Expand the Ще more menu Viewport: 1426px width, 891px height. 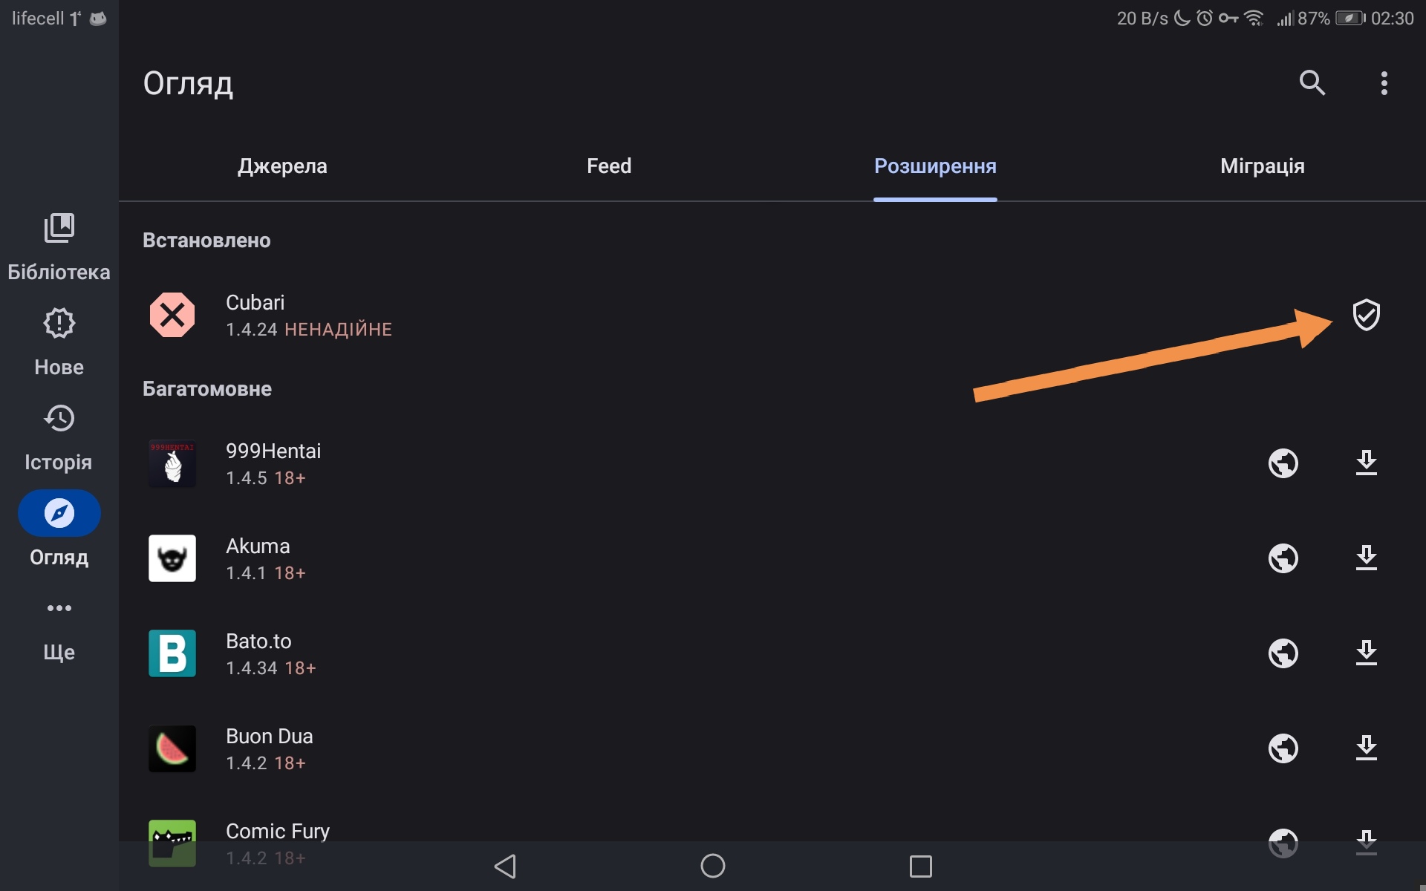[x=59, y=631]
